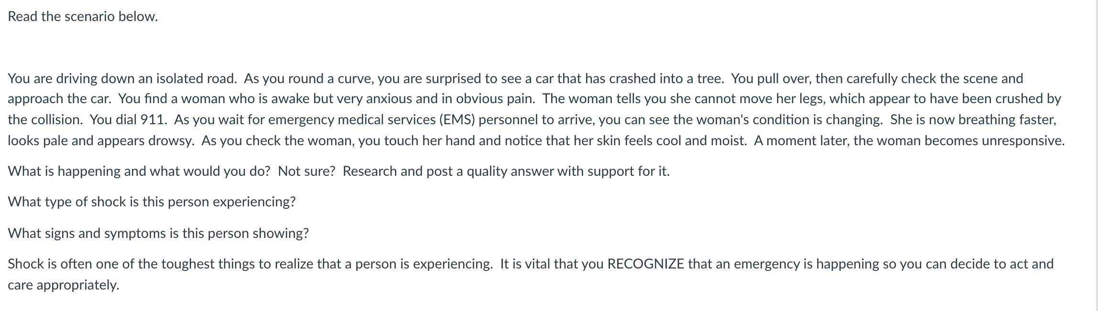
Task: Click the sentence starting 'Shock is often one of the toughest'
Action: point(250,264)
